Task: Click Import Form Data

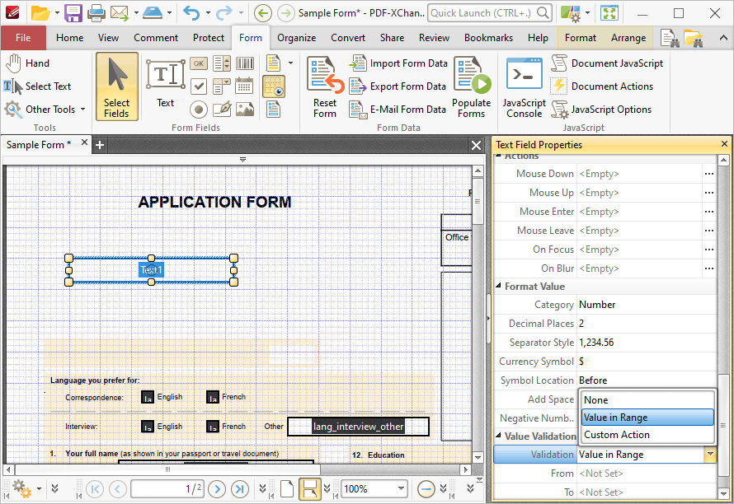Action: point(398,63)
